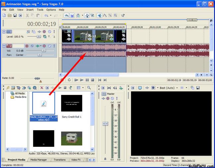Toggle Enable Snapping in toolbar
215x168 pixels.
point(66,16)
